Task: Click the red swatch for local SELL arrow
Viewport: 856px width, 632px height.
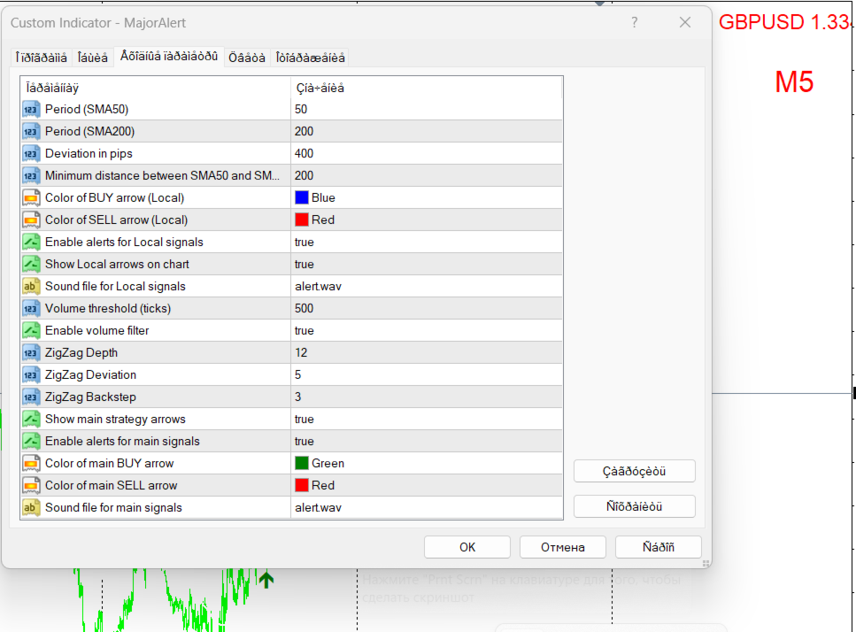Action: coord(301,220)
